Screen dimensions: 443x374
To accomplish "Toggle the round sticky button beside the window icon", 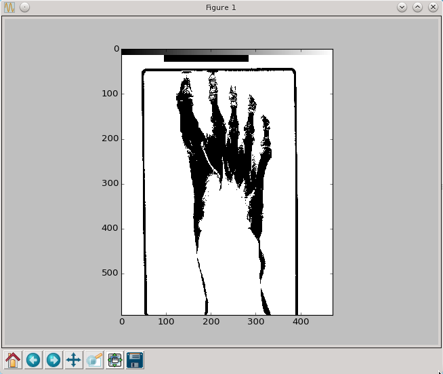I will click(x=24, y=7).
